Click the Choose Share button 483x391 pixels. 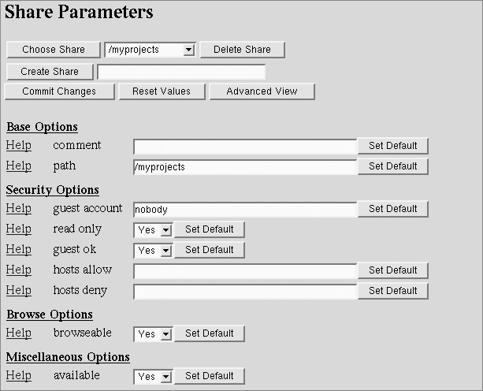(54, 50)
